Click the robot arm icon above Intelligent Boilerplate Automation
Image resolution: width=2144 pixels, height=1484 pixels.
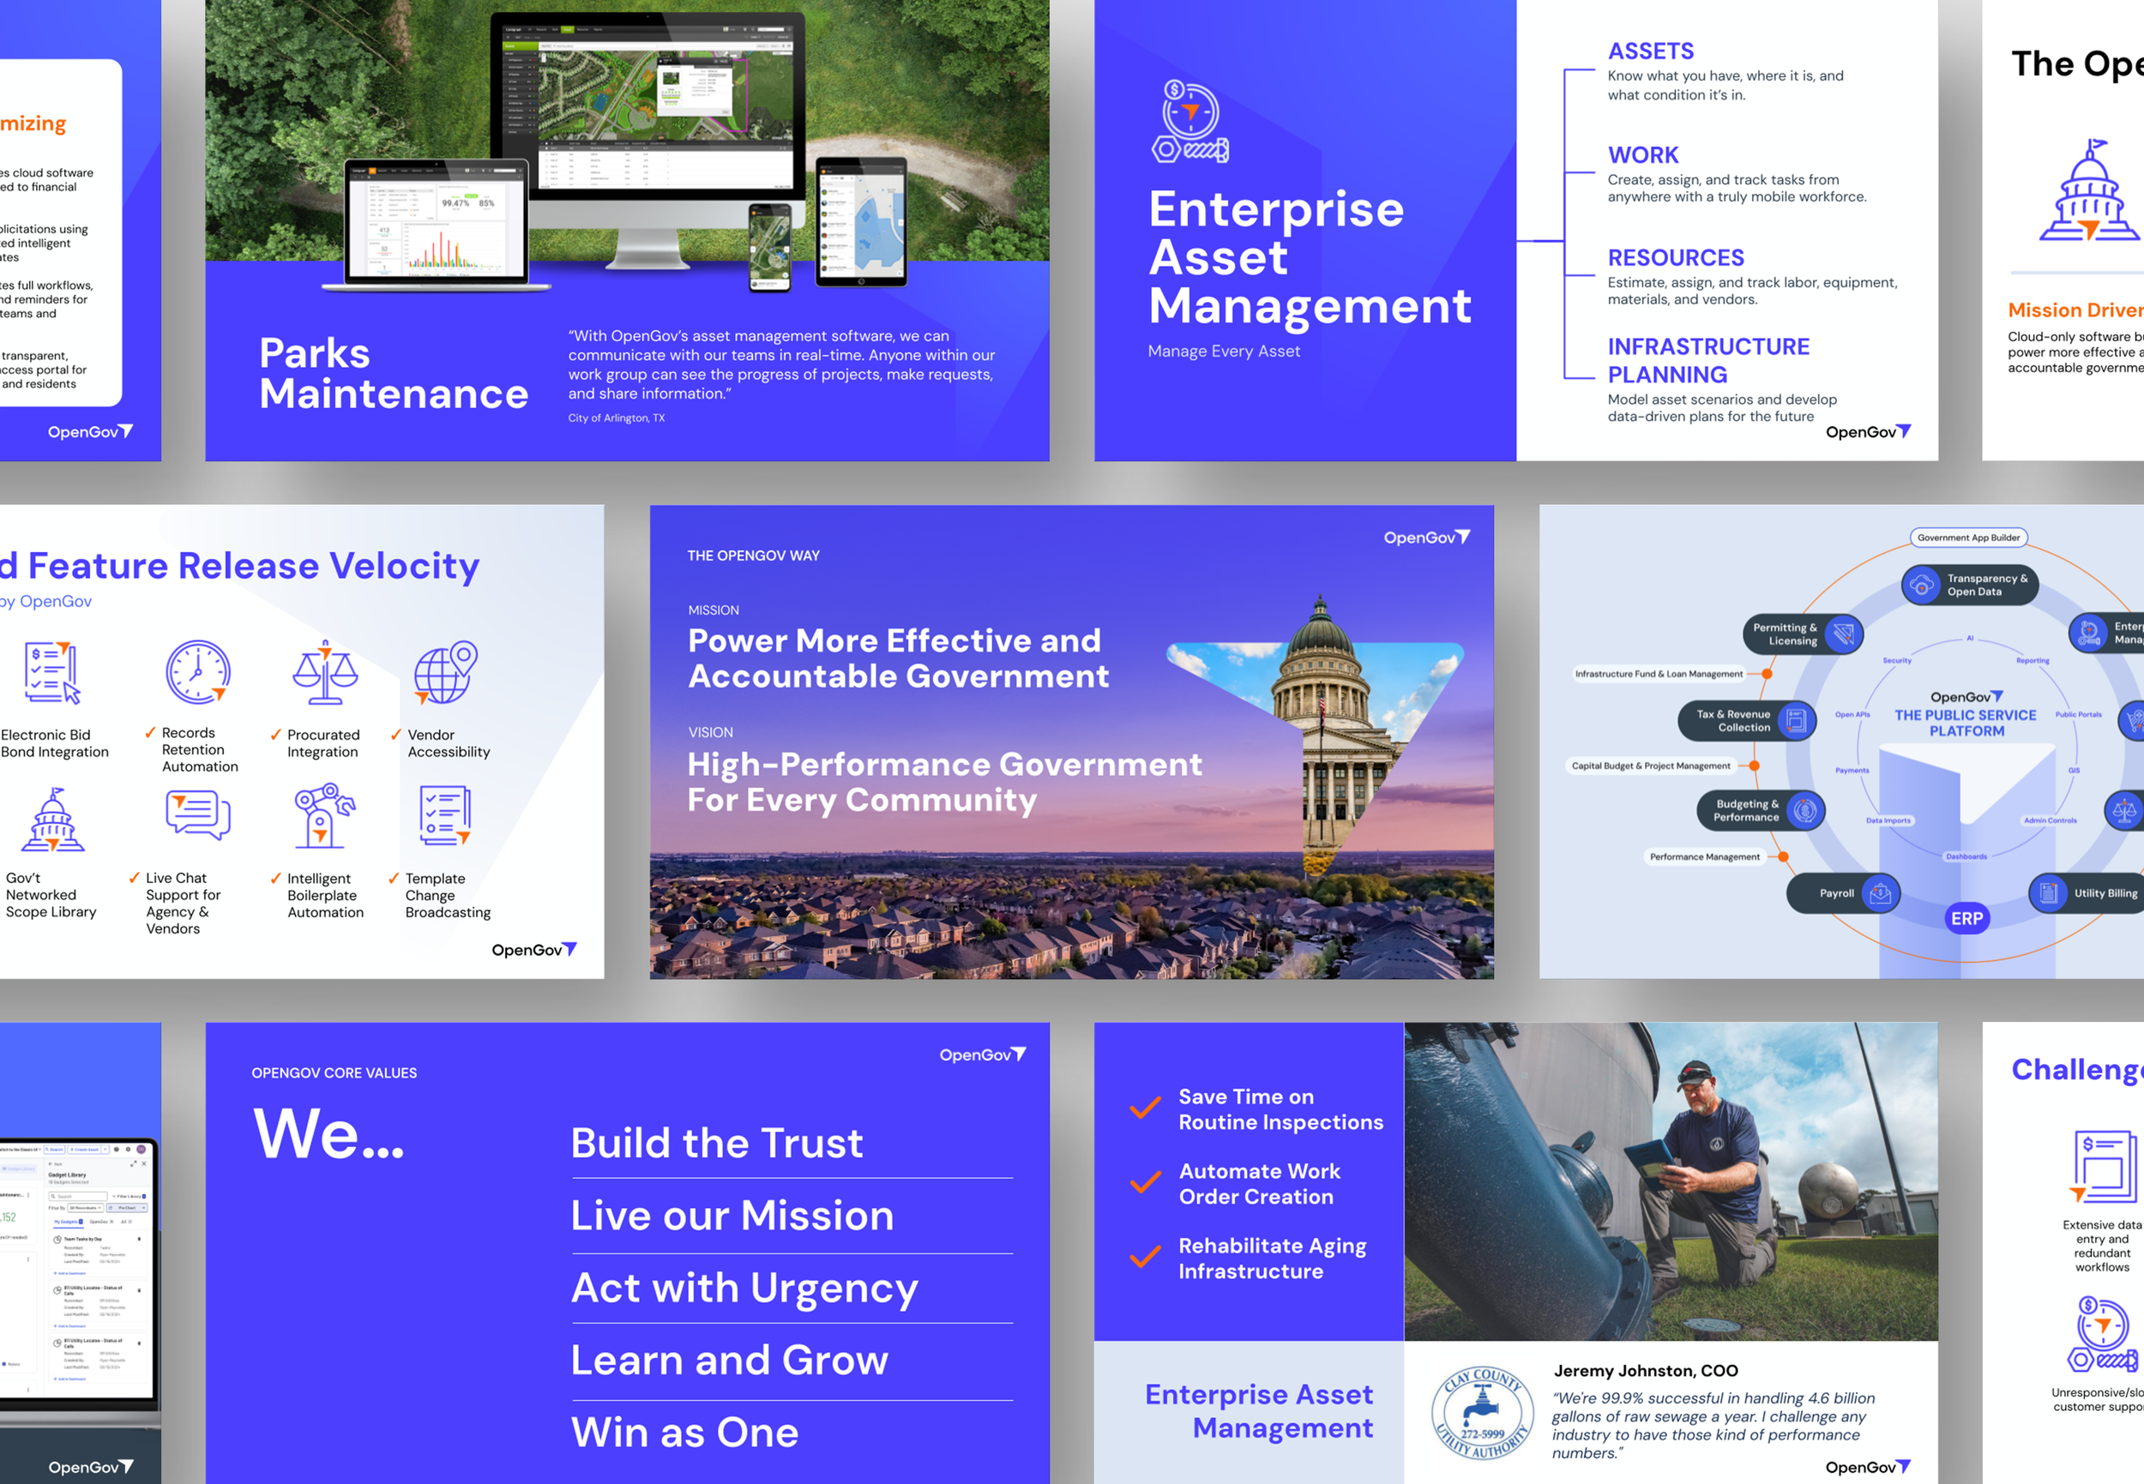[322, 815]
